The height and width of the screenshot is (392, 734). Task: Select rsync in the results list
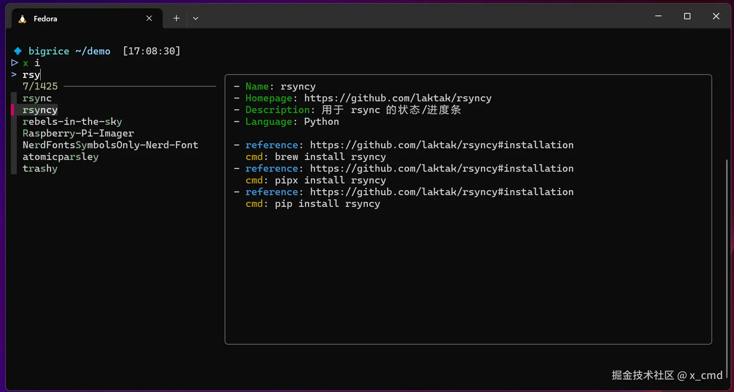pos(37,98)
